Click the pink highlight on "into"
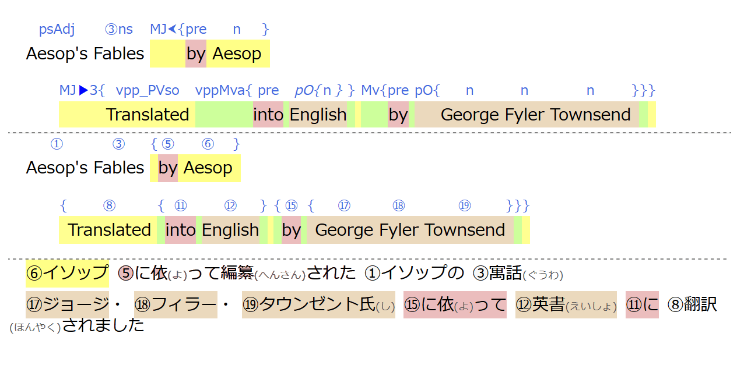This screenshot has height=390, width=737. [268, 114]
